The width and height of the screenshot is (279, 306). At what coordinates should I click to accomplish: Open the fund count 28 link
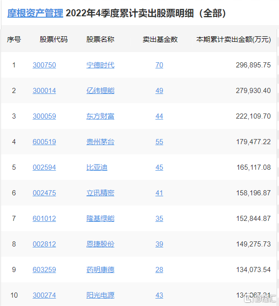pyautogui.click(x=159, y=270)
